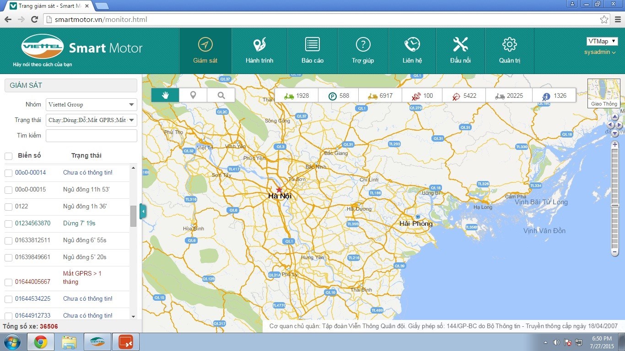625x351 pixels.
Task: Select the checkbox for vehicle 01234563870
Action: point(8,223)
